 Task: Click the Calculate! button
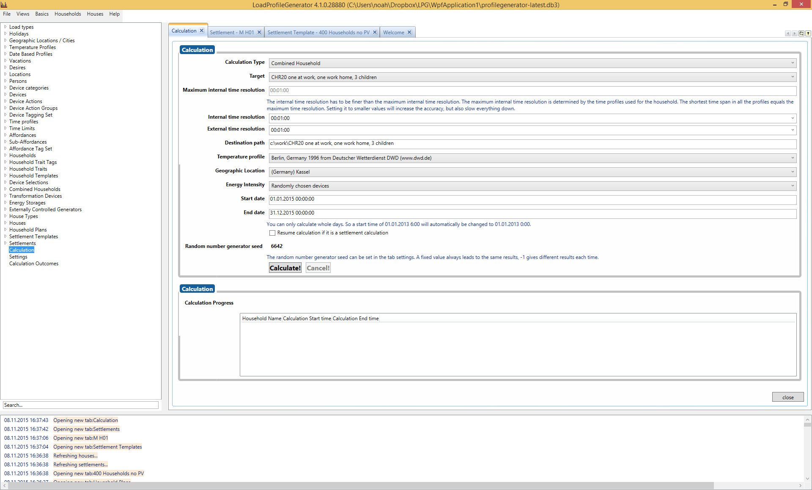(x=285, y=268)
